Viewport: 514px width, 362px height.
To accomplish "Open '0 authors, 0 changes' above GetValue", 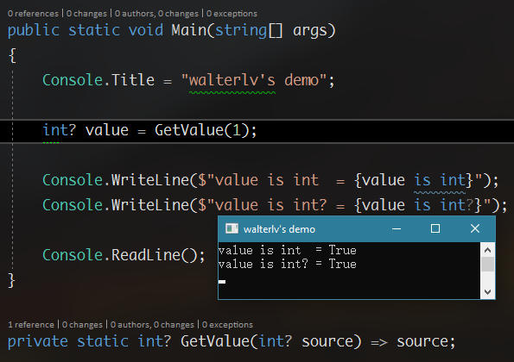I will pyautogui.click(x=152, y=324).
